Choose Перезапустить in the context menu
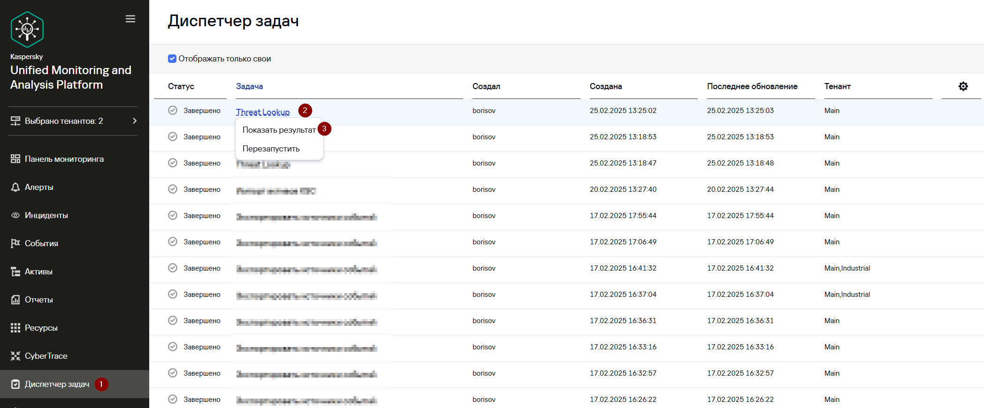Screen dimensions: 984x408 pos(271,149)
